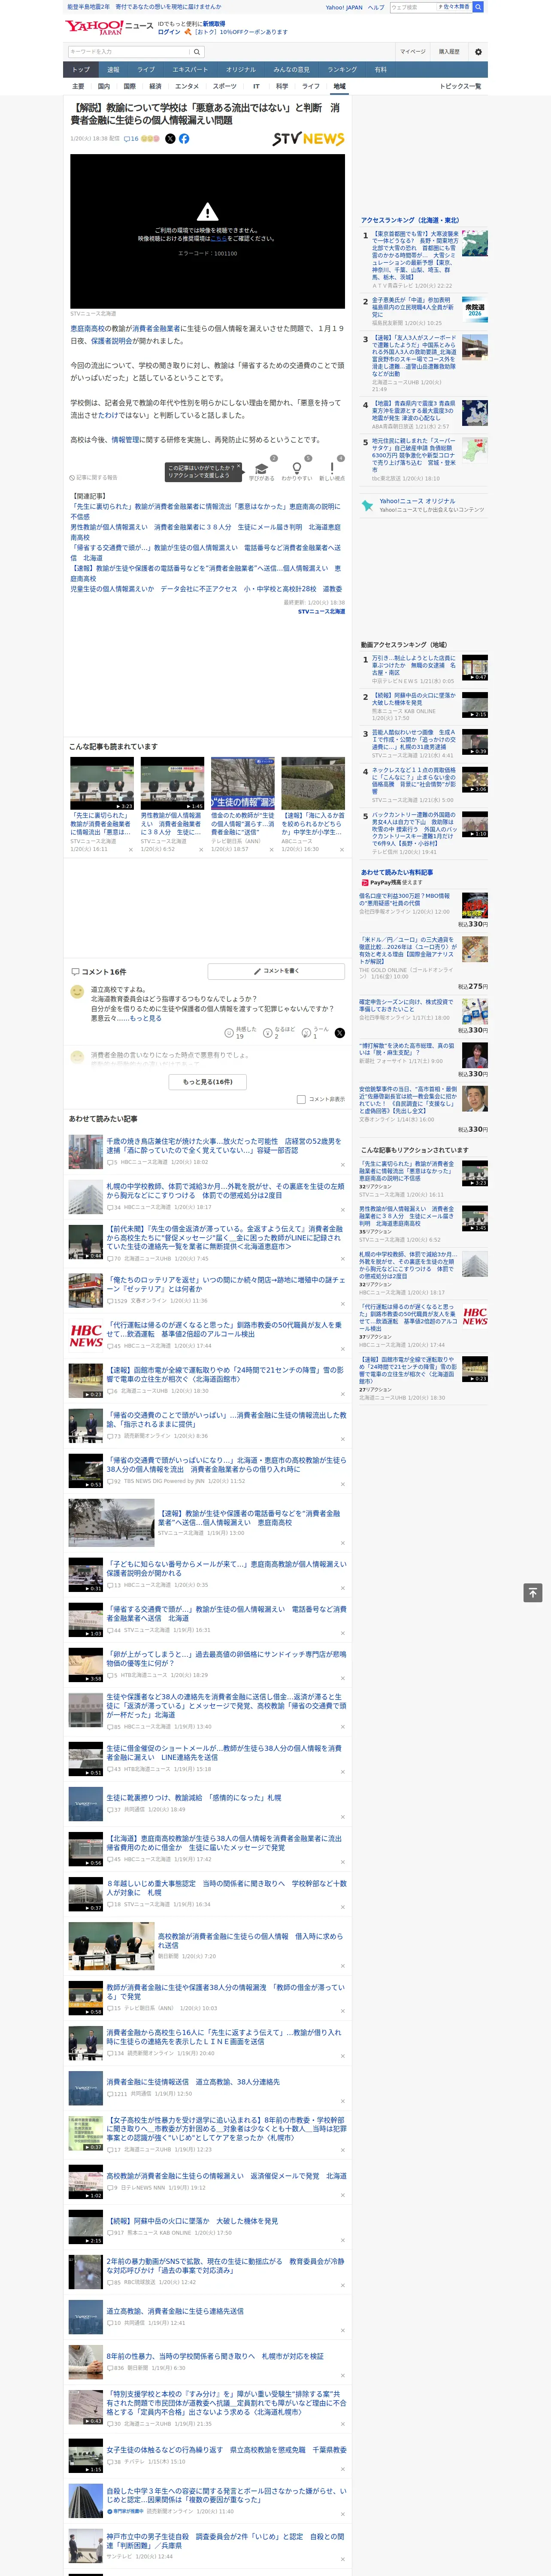The width and height of the screenshot is (551, 2576).
Task: Open the ライブ navigation tab
Action: 146,69
